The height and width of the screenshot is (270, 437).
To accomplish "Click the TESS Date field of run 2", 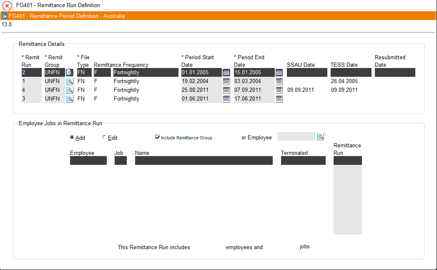I will click(x=351, y=73).
